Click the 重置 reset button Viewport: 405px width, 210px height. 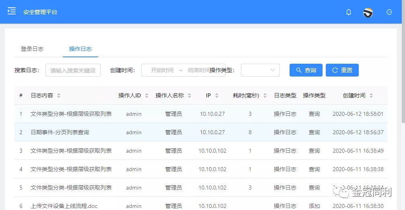pos(342,70)
